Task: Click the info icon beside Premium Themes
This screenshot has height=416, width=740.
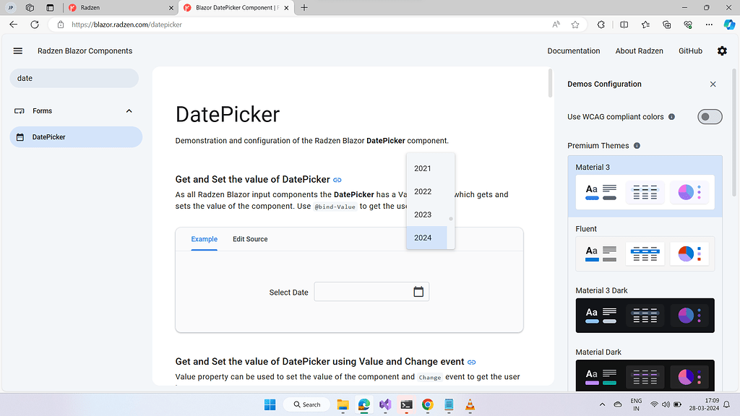Action: point(637,145)
